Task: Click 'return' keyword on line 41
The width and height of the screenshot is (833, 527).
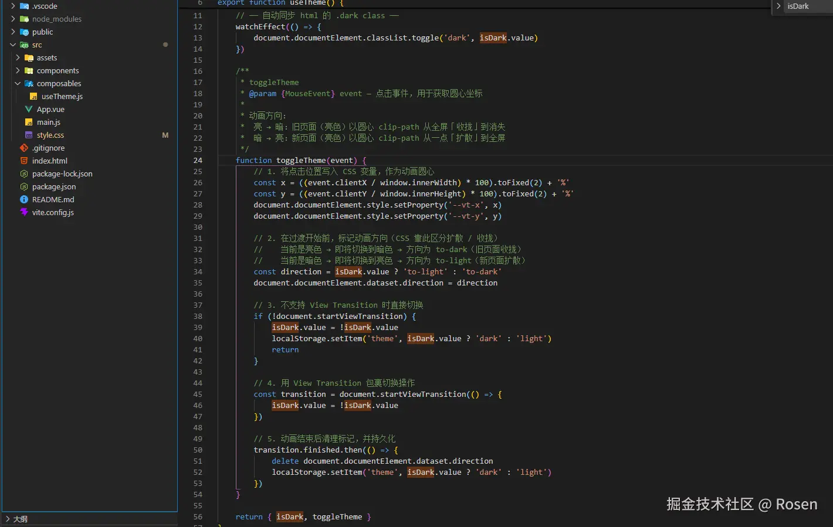Action: tap(285, 349)
